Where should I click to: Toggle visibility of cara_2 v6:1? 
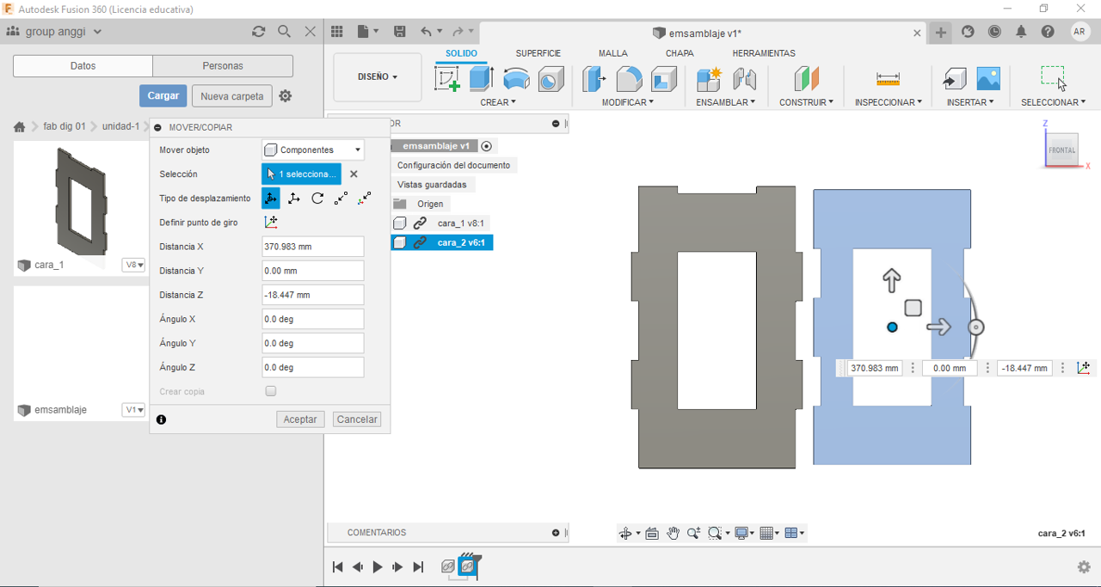pyautogui.click(x=400, y=242)
